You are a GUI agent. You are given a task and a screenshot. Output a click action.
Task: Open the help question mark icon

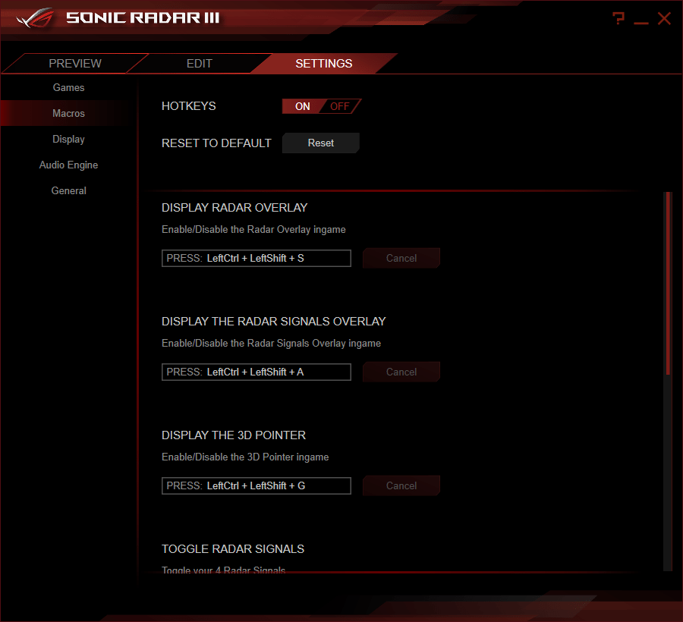point(618,18)
